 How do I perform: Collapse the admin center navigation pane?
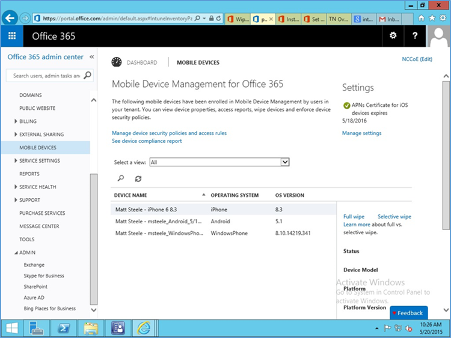click(91, 57)
